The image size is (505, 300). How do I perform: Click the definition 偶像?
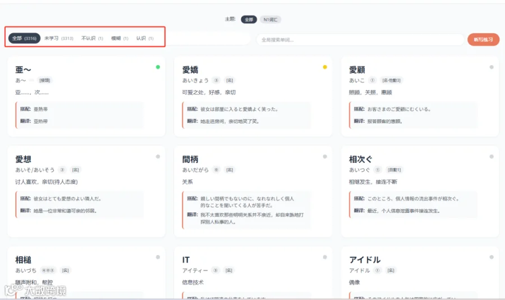354,282
